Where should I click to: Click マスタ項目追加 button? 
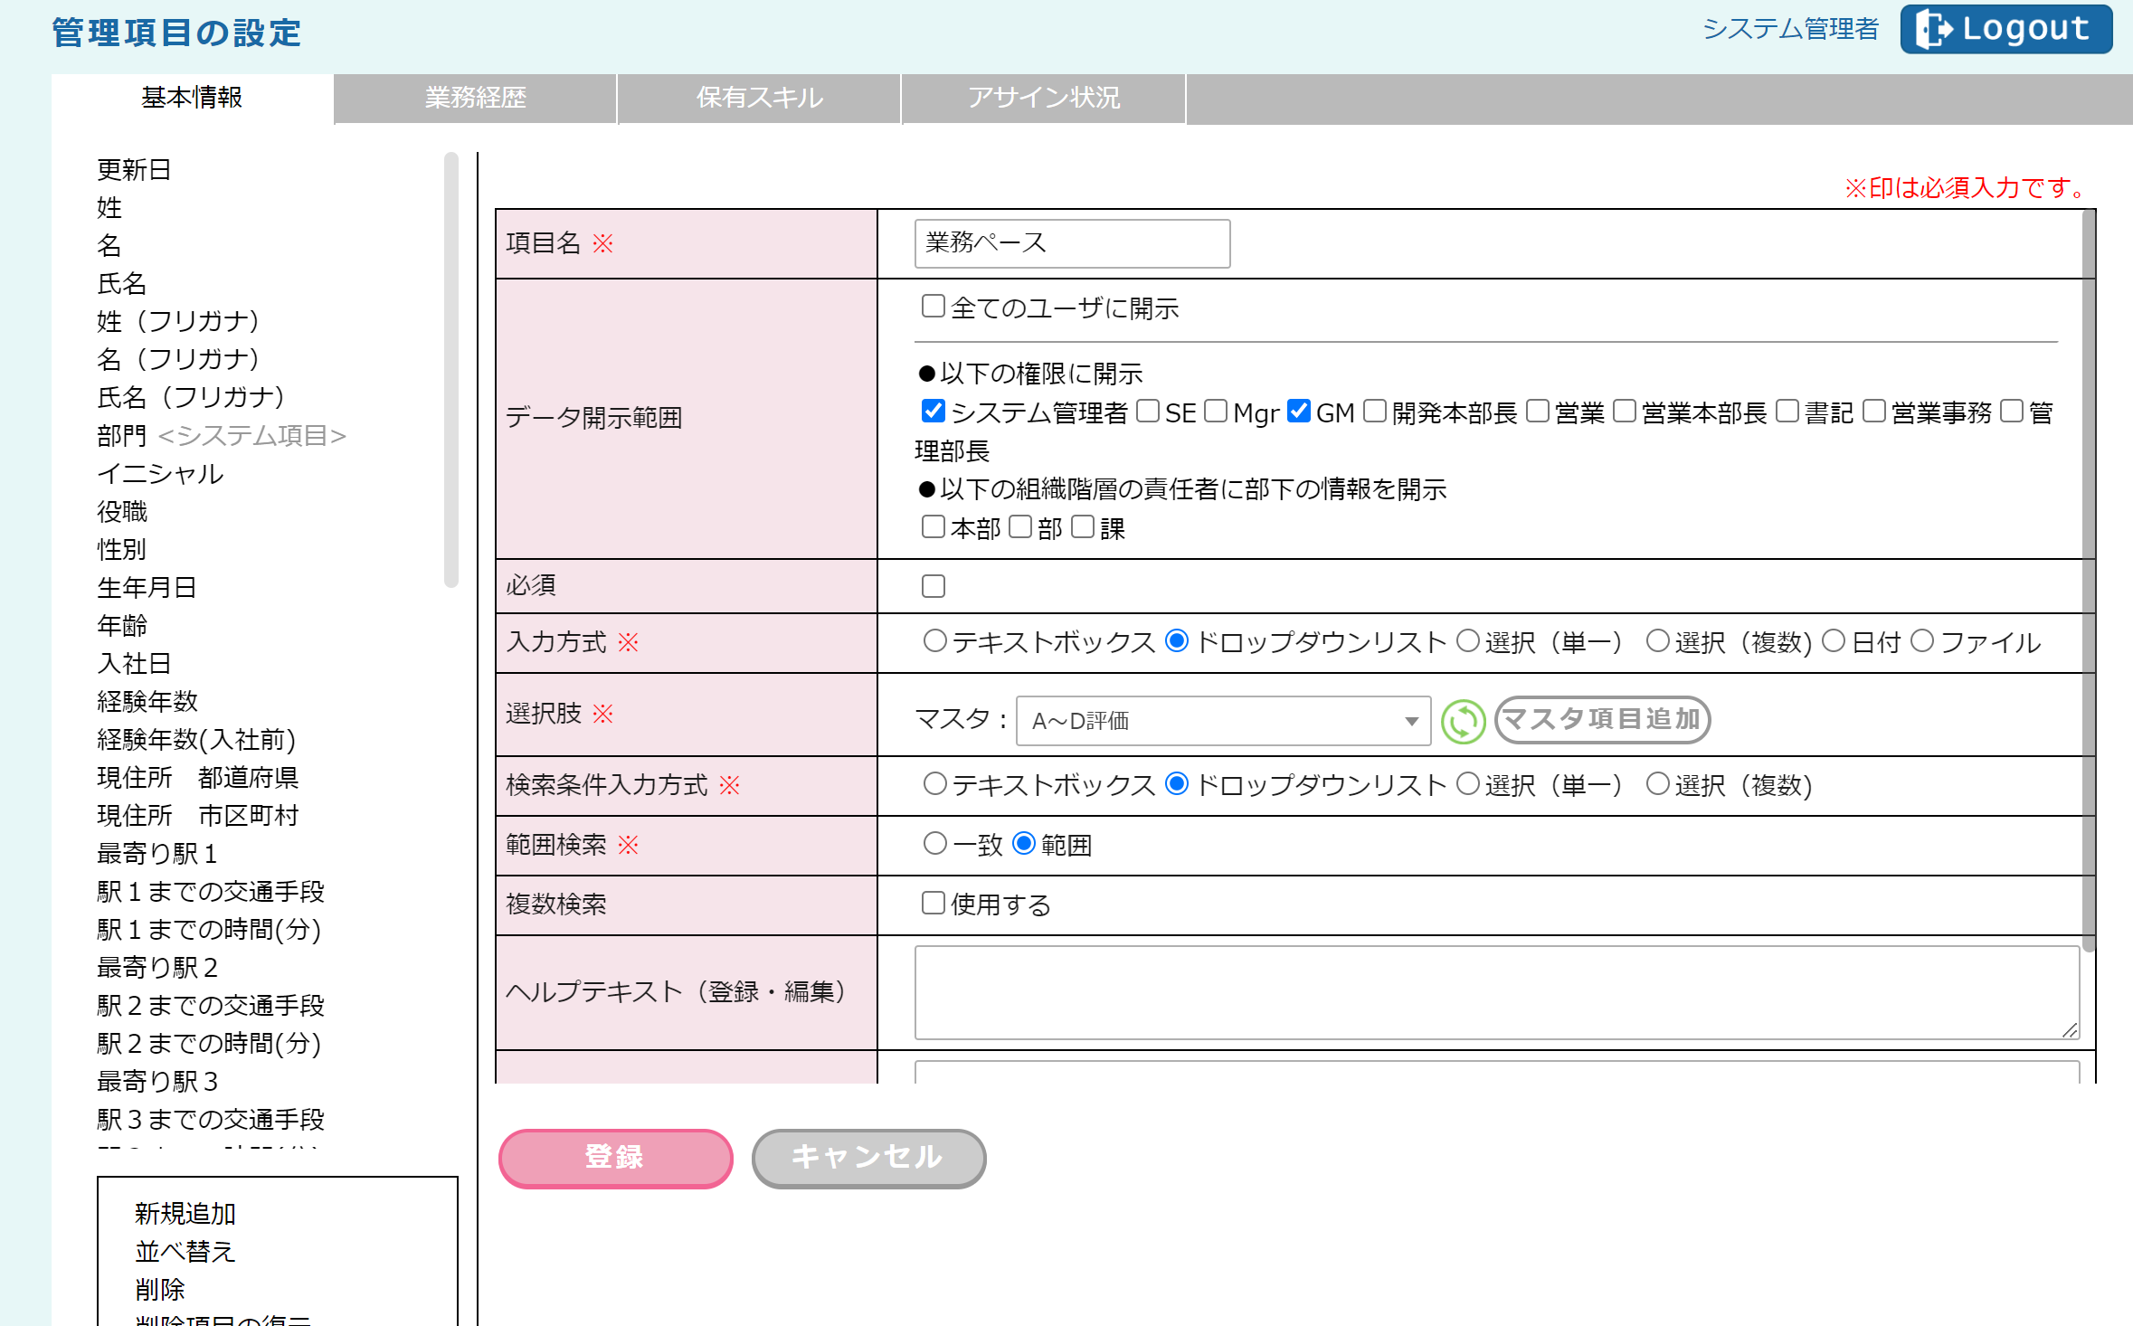click(x=1602, y=720)
